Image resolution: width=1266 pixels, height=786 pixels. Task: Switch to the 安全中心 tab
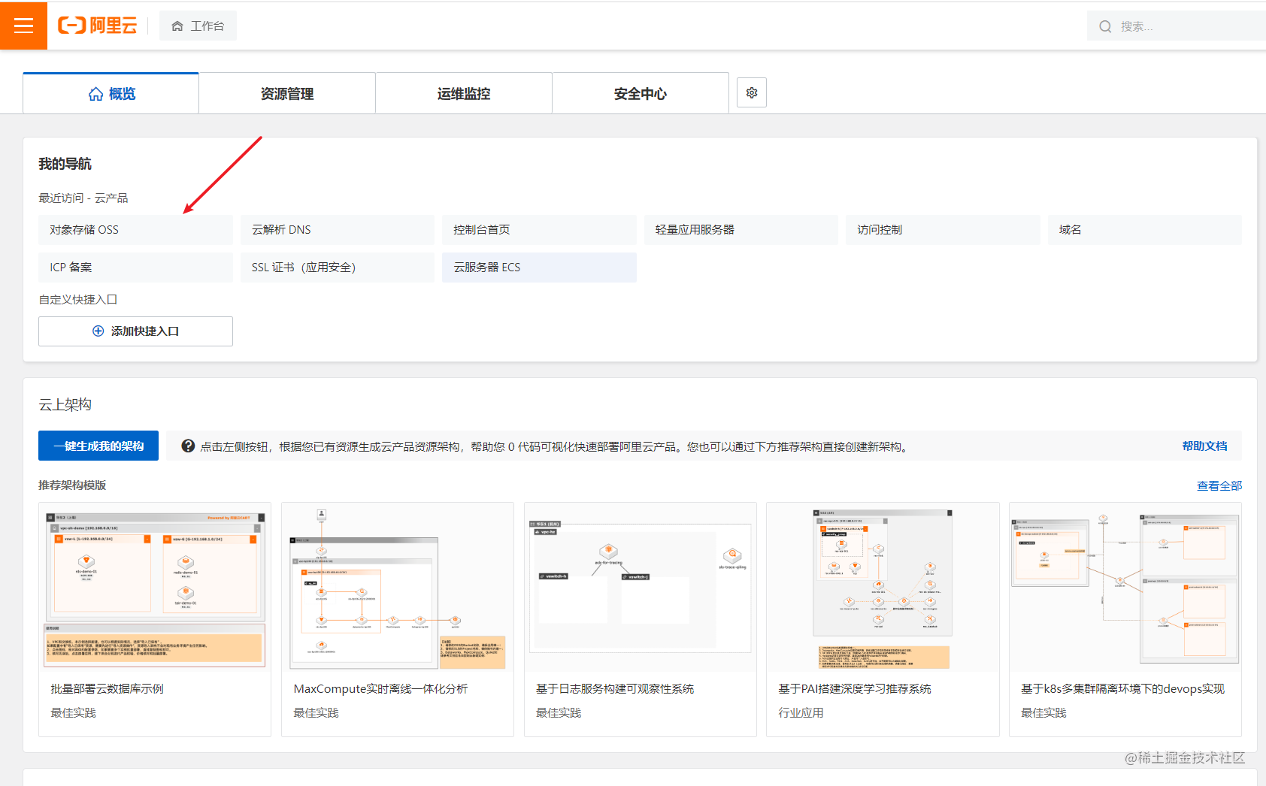[641, 93]
